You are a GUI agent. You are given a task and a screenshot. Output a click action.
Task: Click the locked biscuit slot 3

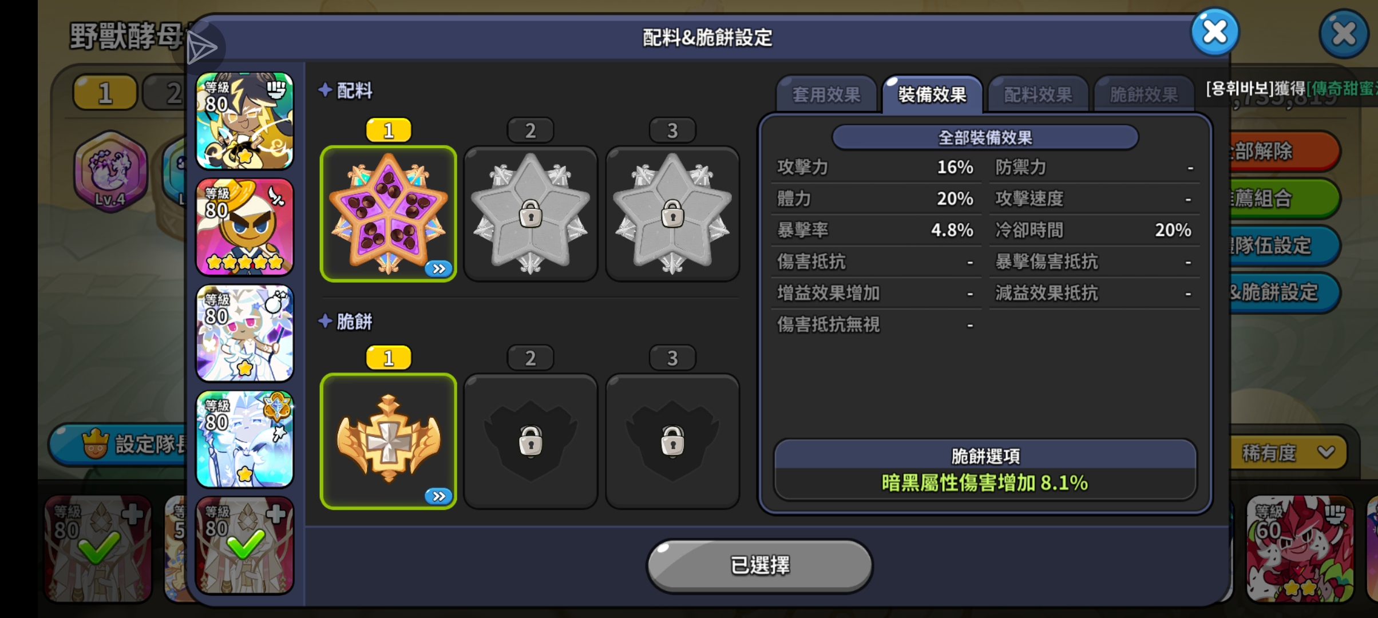tap(672, 441)
